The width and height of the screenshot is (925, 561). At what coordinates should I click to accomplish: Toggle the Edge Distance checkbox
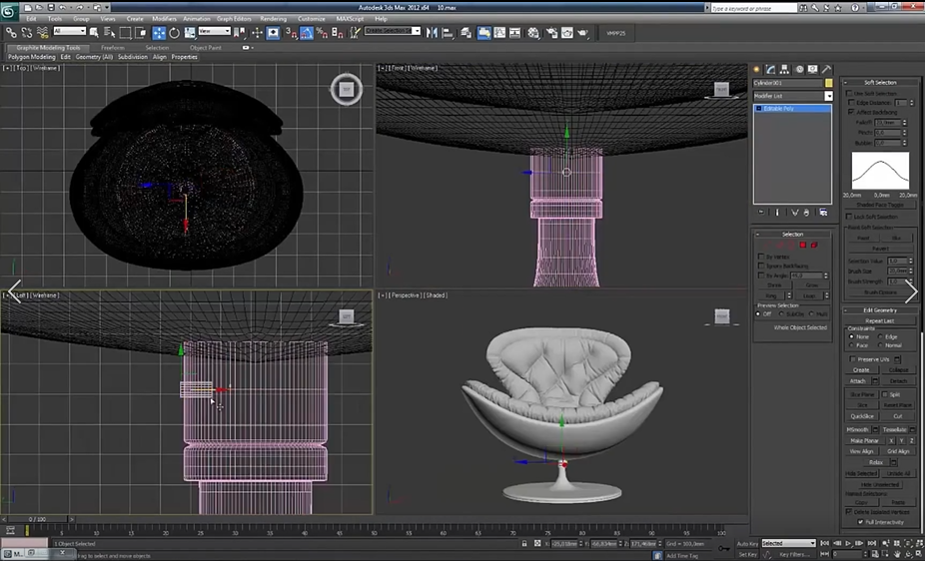851,103
